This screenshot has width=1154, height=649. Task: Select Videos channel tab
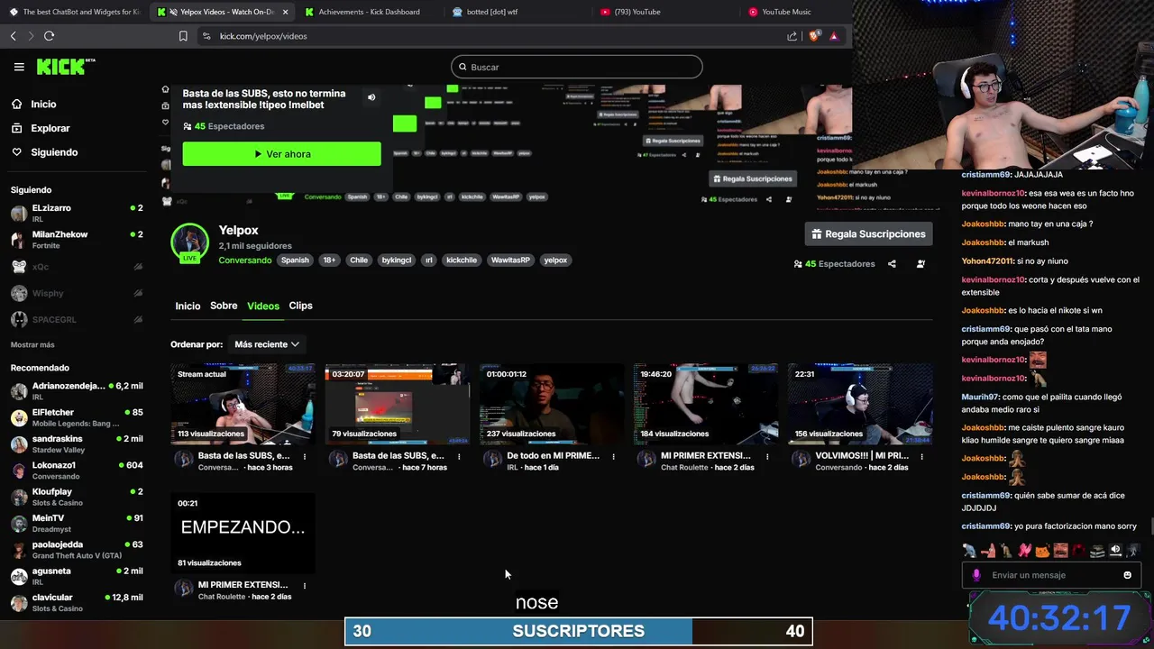(x=263, y=306)
